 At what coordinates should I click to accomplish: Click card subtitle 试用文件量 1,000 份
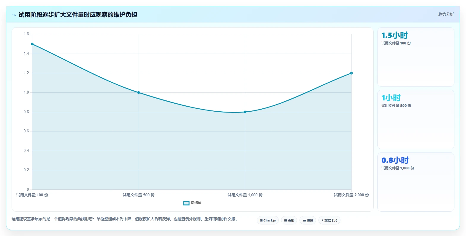tap(398, 168)
